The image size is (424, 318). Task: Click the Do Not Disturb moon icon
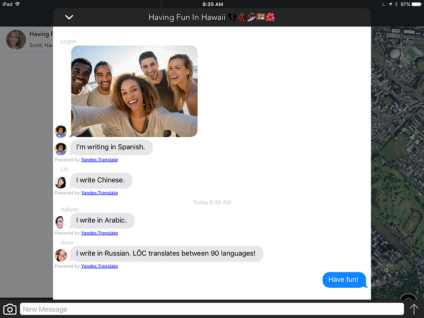point(384,4)
